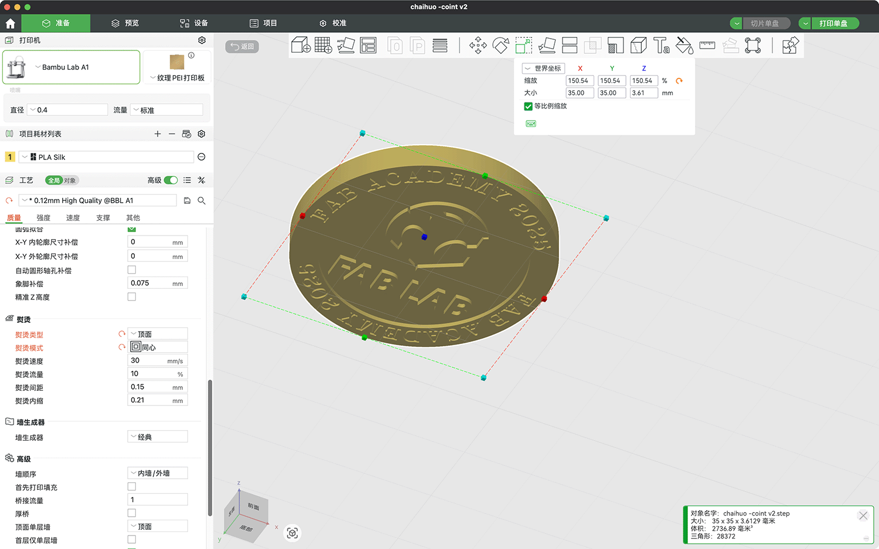Click the 熨烫速度 value field

point(158,361)
